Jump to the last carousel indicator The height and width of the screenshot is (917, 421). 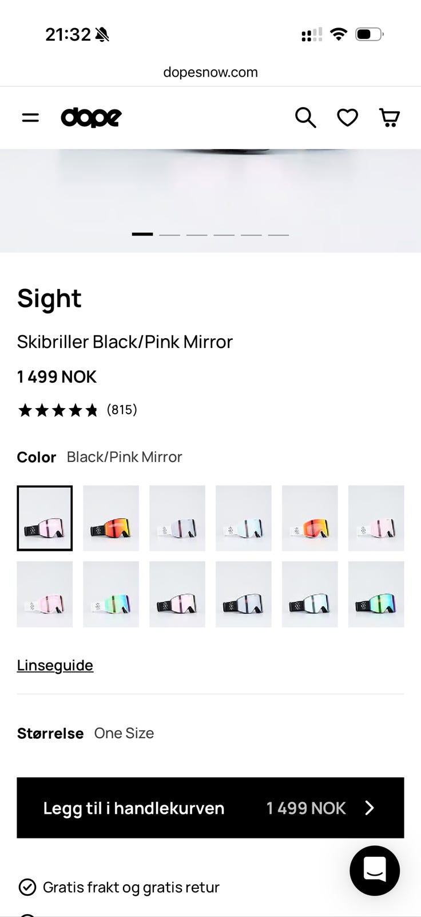click(279, 234)
